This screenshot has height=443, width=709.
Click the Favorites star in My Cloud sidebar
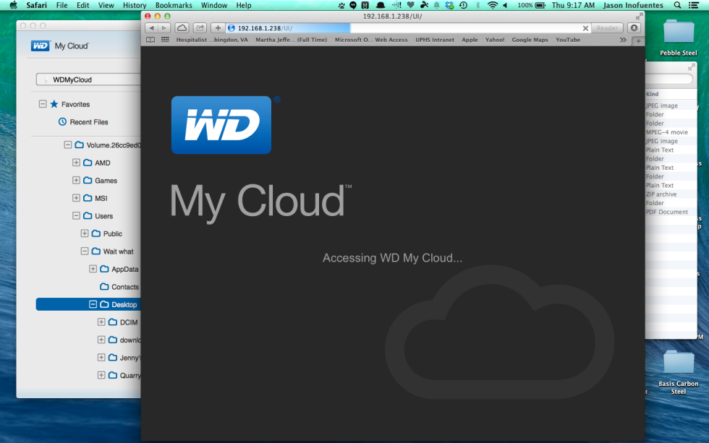[53, 103]
